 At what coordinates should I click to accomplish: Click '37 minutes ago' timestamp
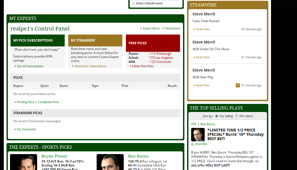[251, 57]
